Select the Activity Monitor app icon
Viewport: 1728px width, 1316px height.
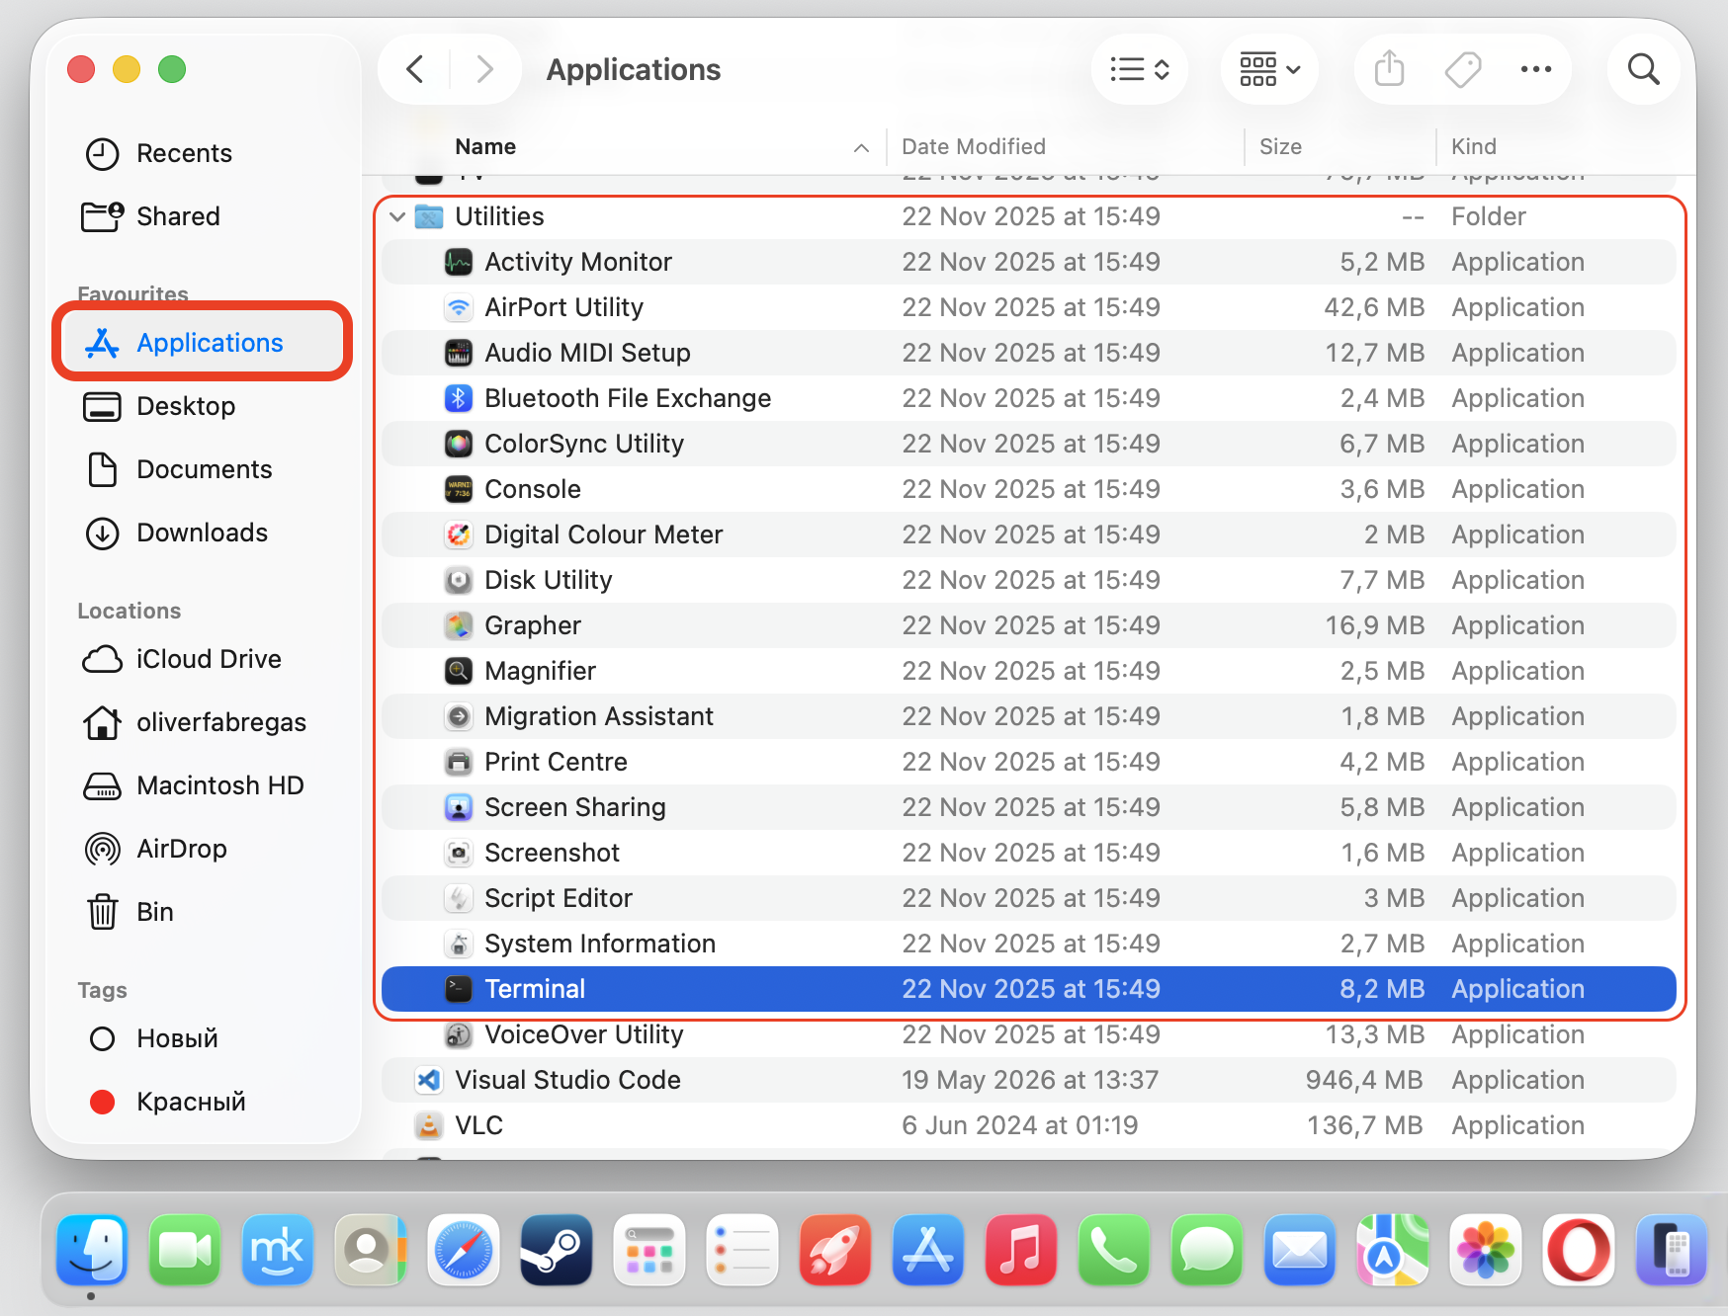tap(458, 262)
